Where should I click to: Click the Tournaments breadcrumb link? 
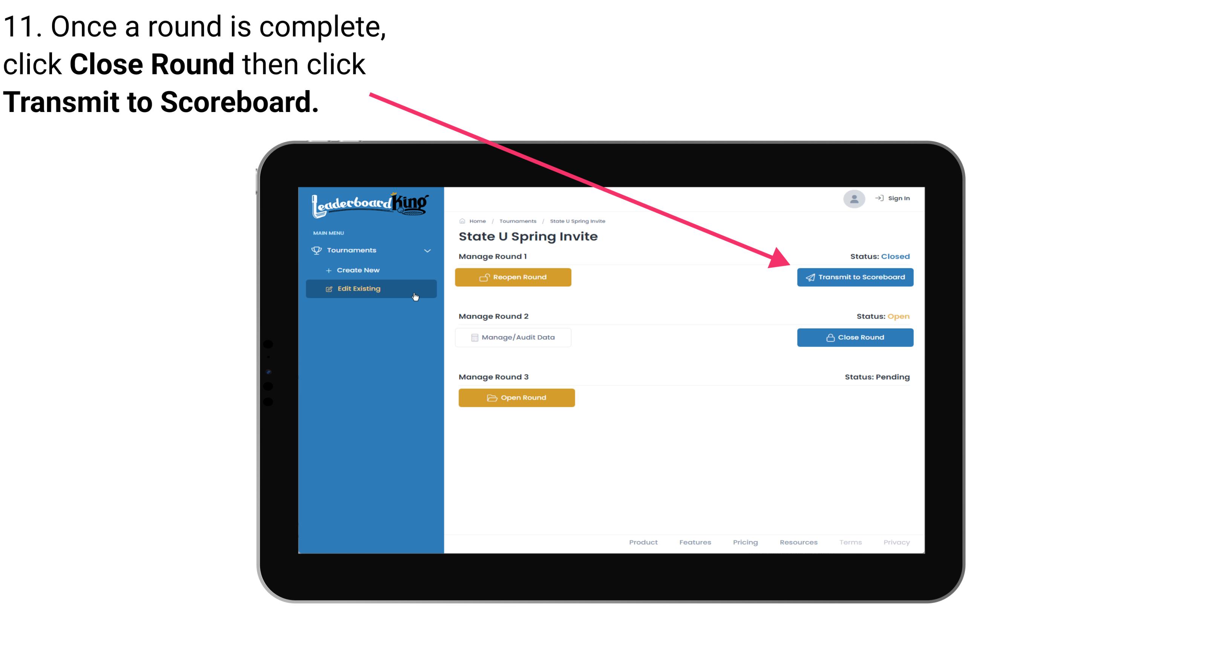[x=518, y=221]
